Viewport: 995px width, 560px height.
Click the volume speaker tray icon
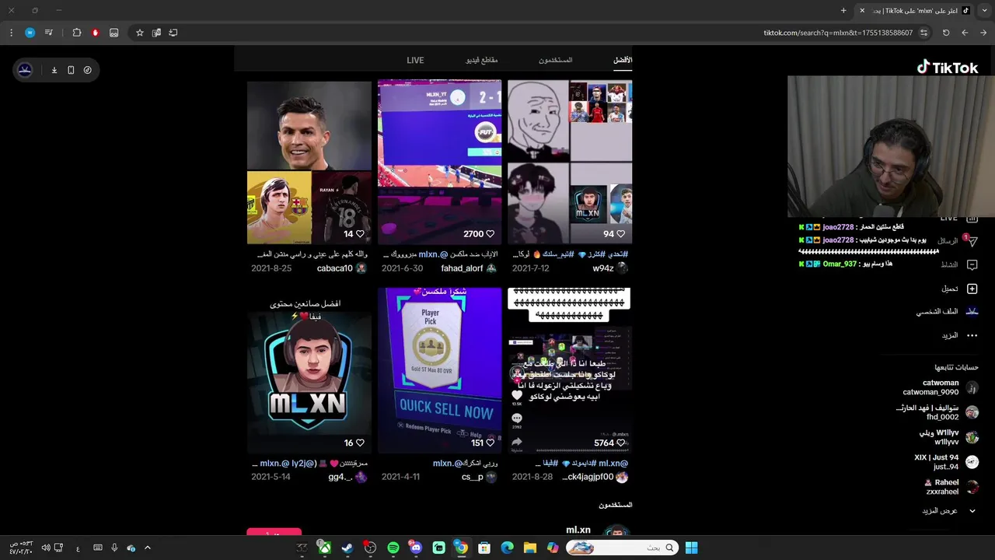pos(45,548)
